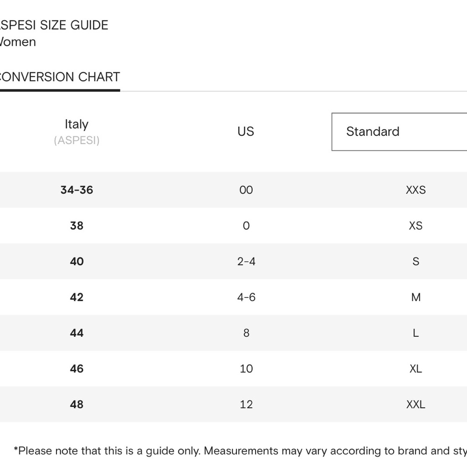Click the US size 10 cell
Screen dimensions: 467x467
246,369
